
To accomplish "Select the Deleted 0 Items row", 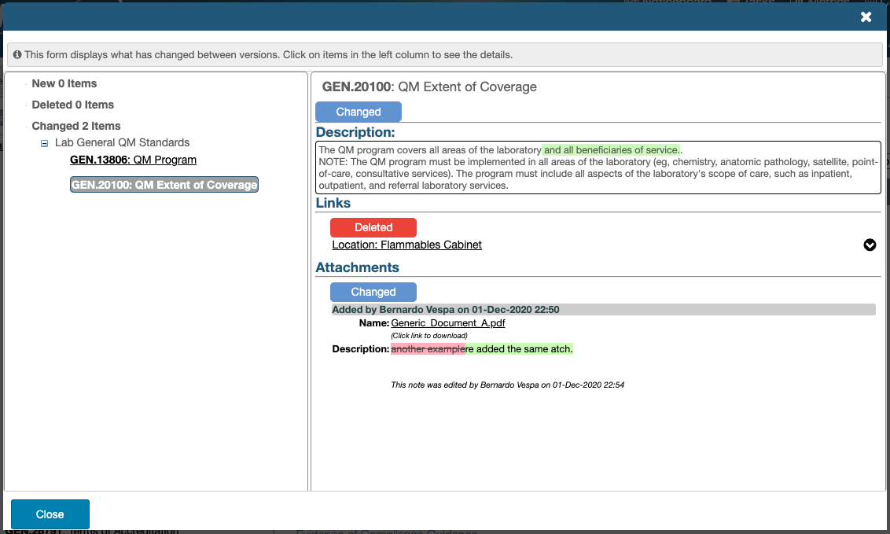I will 72,105.
